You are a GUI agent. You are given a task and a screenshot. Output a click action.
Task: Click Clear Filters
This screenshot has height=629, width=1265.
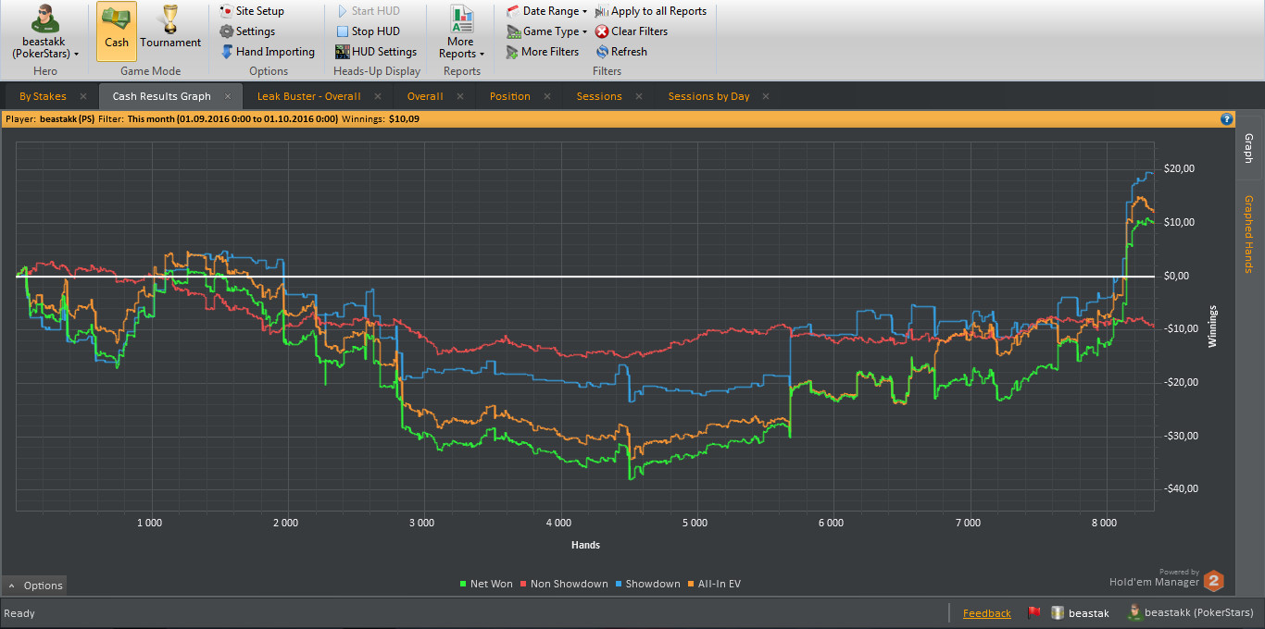632,31
